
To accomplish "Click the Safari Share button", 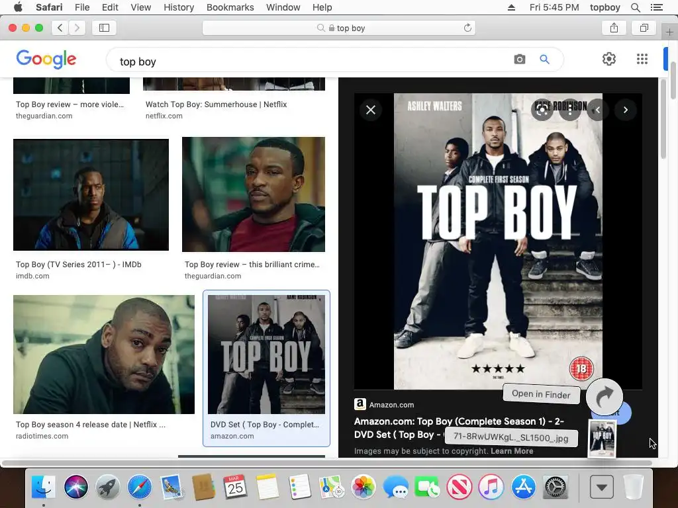I will [614, 28].
